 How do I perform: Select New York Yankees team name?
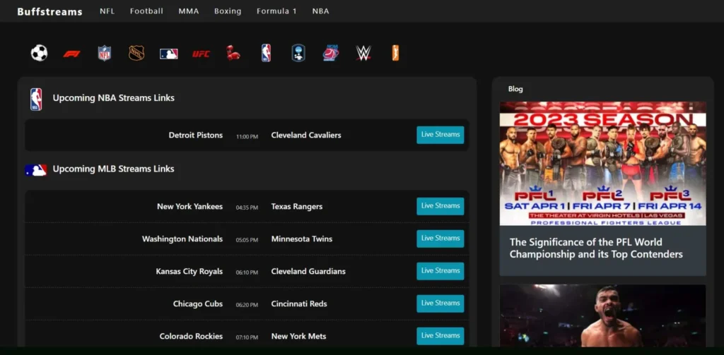[x=189, y=207]
